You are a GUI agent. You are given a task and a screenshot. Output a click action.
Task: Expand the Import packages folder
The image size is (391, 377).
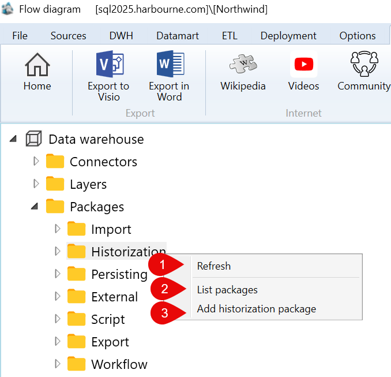pos(58,229)
